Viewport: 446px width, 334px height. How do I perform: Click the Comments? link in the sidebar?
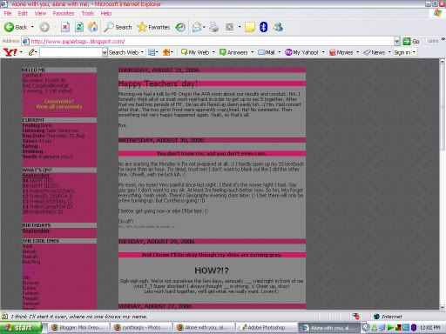click(59, 102)
